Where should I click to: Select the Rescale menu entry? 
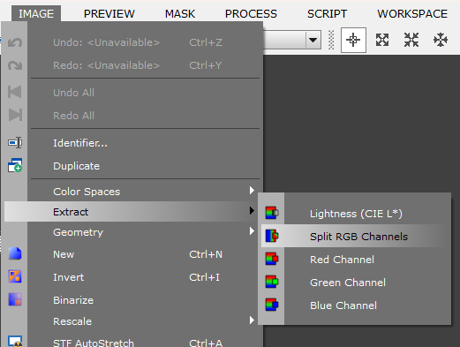(133, 321)
